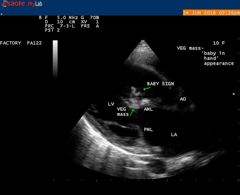Image resolution: width=240 pixels, height=195 pixels.
Task: Select the LA chamber label
Action: coord(174,135)
